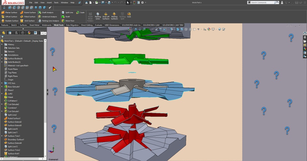The width and height of the screenshot is (307, 161).
Task: Expand the Annotations tree node
Action: pos(2,55)
